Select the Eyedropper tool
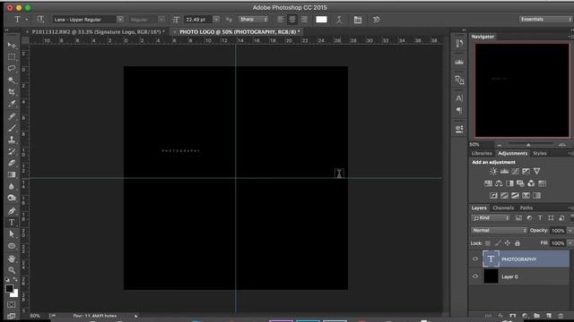574x322 pixels. (x=12, y=104)
